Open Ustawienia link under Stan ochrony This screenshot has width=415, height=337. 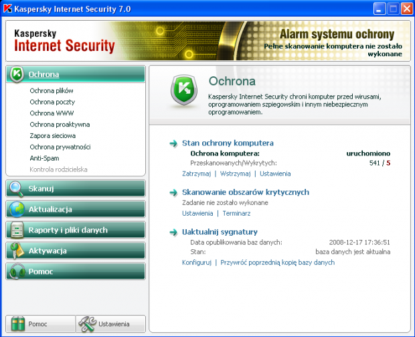275,174
